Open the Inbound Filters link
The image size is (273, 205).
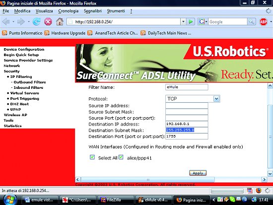tap(28, 87)
